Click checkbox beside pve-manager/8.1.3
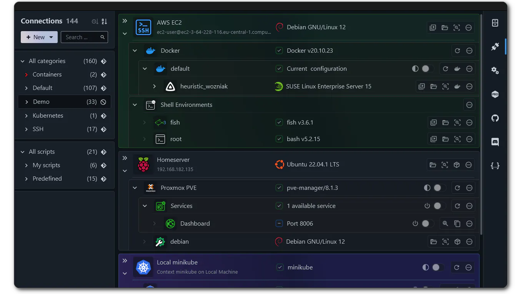523x294 pixels. [279, 188]
